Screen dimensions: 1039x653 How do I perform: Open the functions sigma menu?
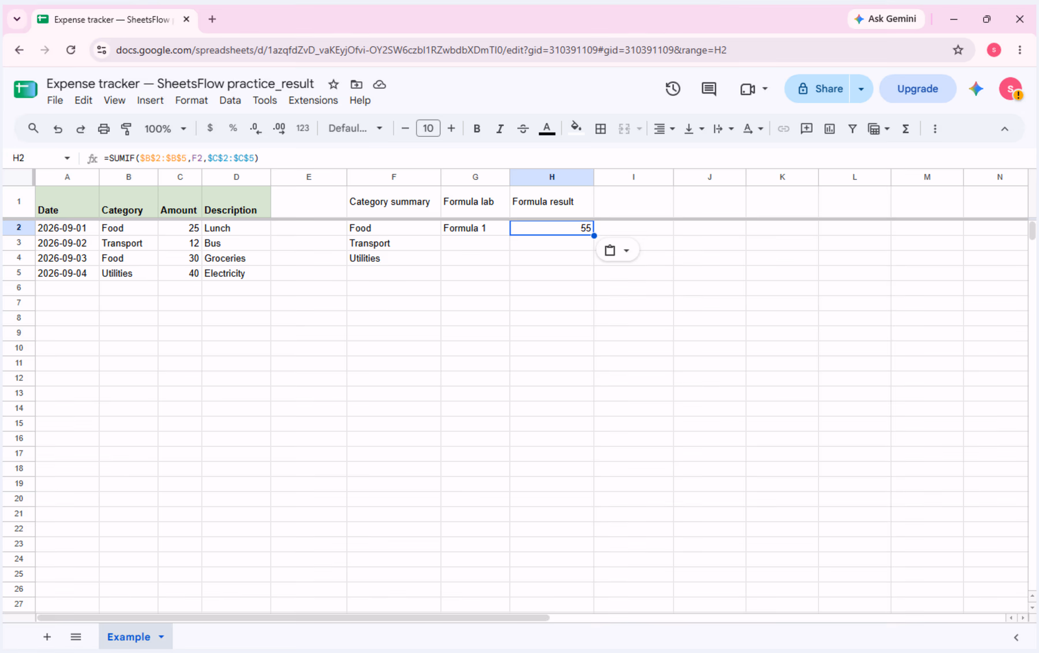coord(906,129)
